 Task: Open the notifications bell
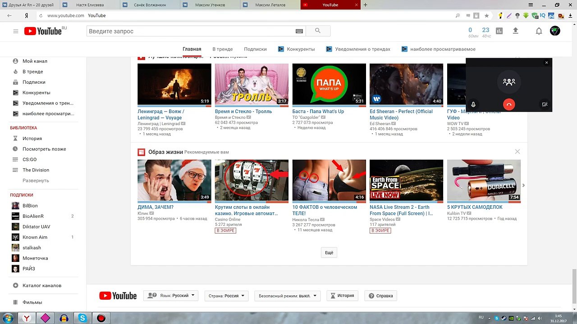539,31
